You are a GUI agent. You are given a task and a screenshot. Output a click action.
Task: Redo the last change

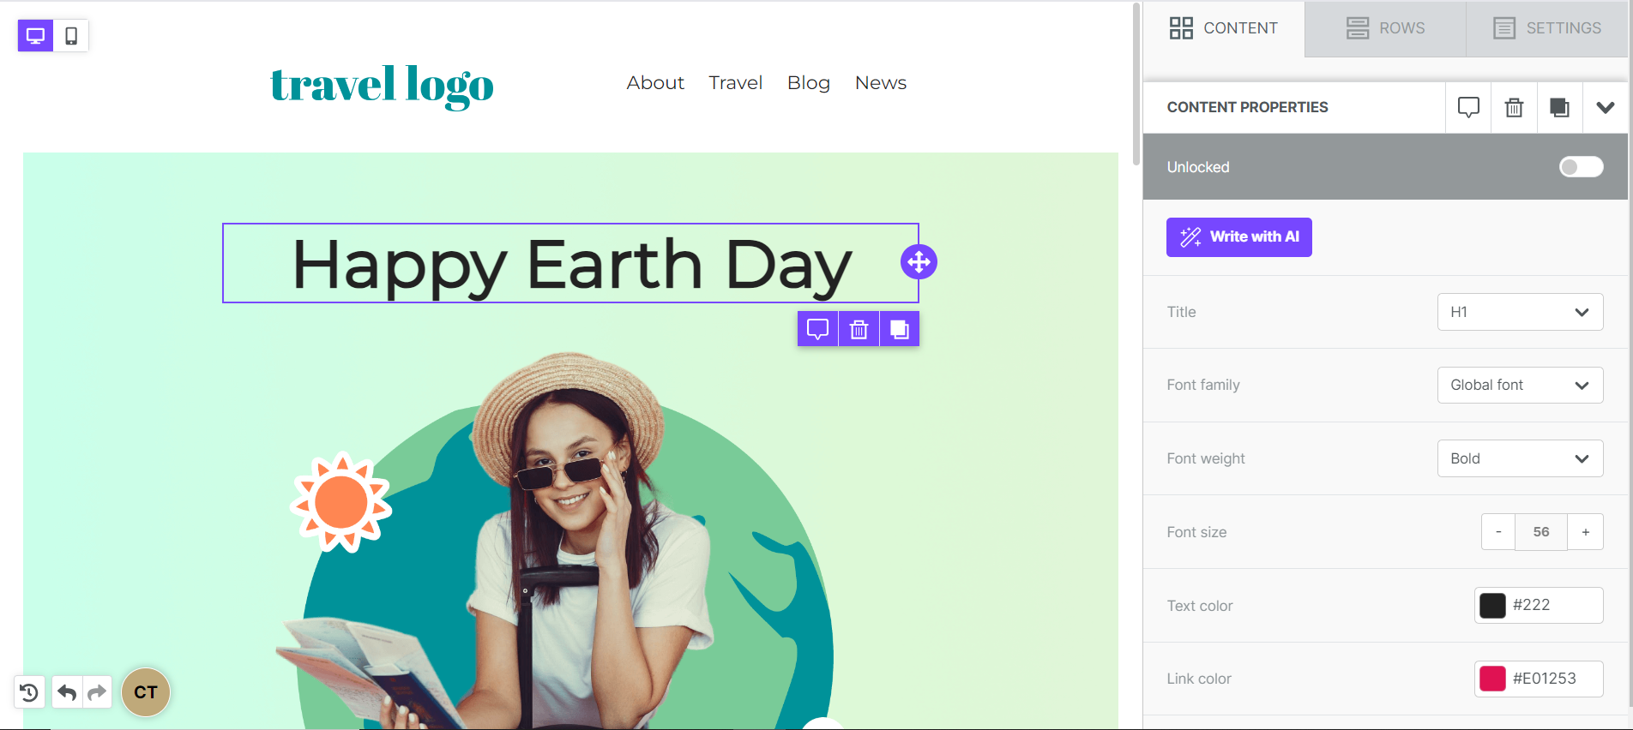click(x=97, y=692)
